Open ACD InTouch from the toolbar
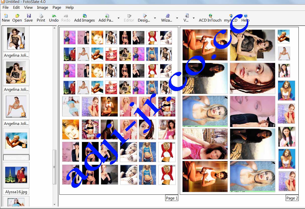 (210, 18)
